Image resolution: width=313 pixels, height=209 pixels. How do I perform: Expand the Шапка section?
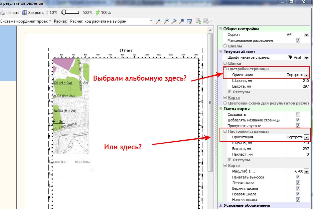(x=225, y=63)
